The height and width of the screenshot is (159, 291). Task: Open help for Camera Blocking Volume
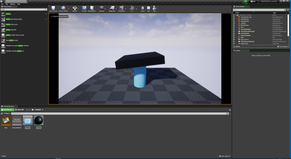[46, 19]
